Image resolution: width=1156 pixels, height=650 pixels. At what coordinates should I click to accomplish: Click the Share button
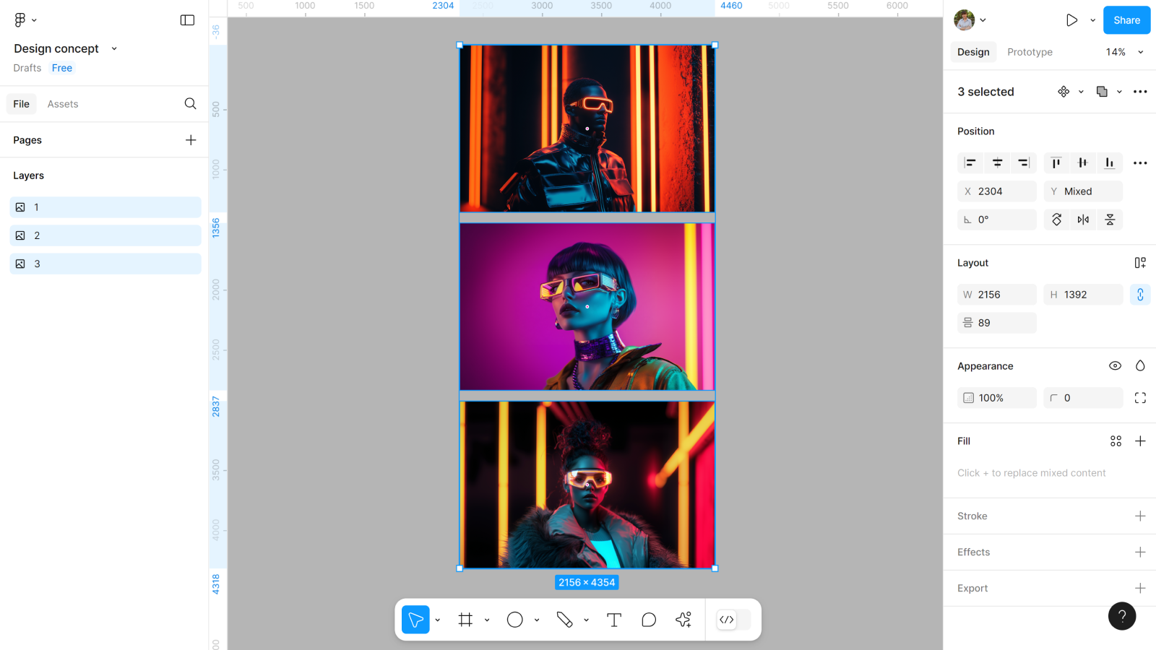coord(1126,20)
